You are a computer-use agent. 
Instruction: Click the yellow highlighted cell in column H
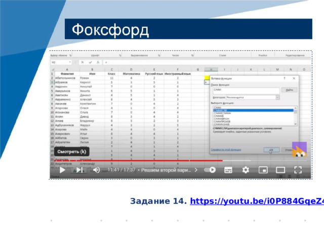(207, 78)
